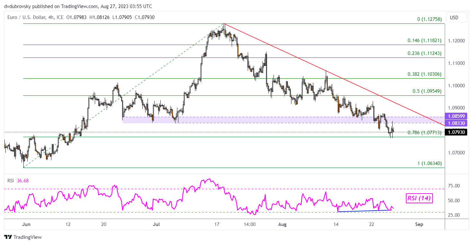Click the 20 date on time axis
This screenshot has height=244, width=473.
103,224
